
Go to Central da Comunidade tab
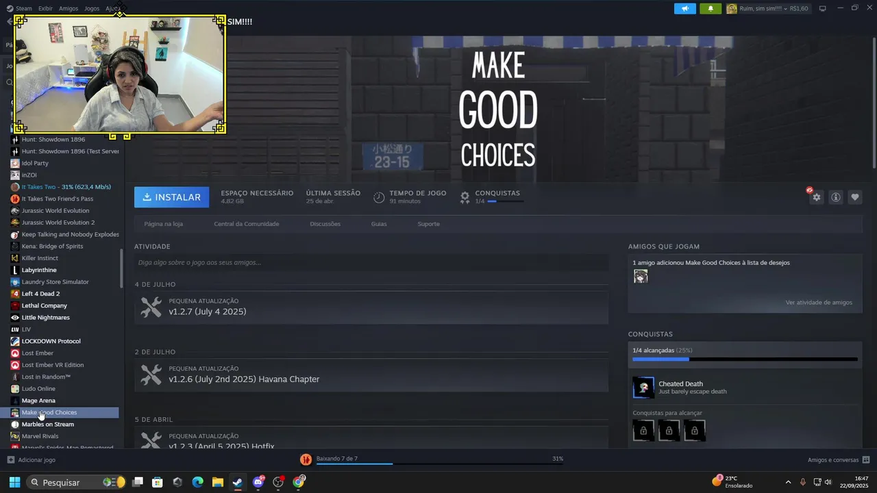(x=247, y=224)
